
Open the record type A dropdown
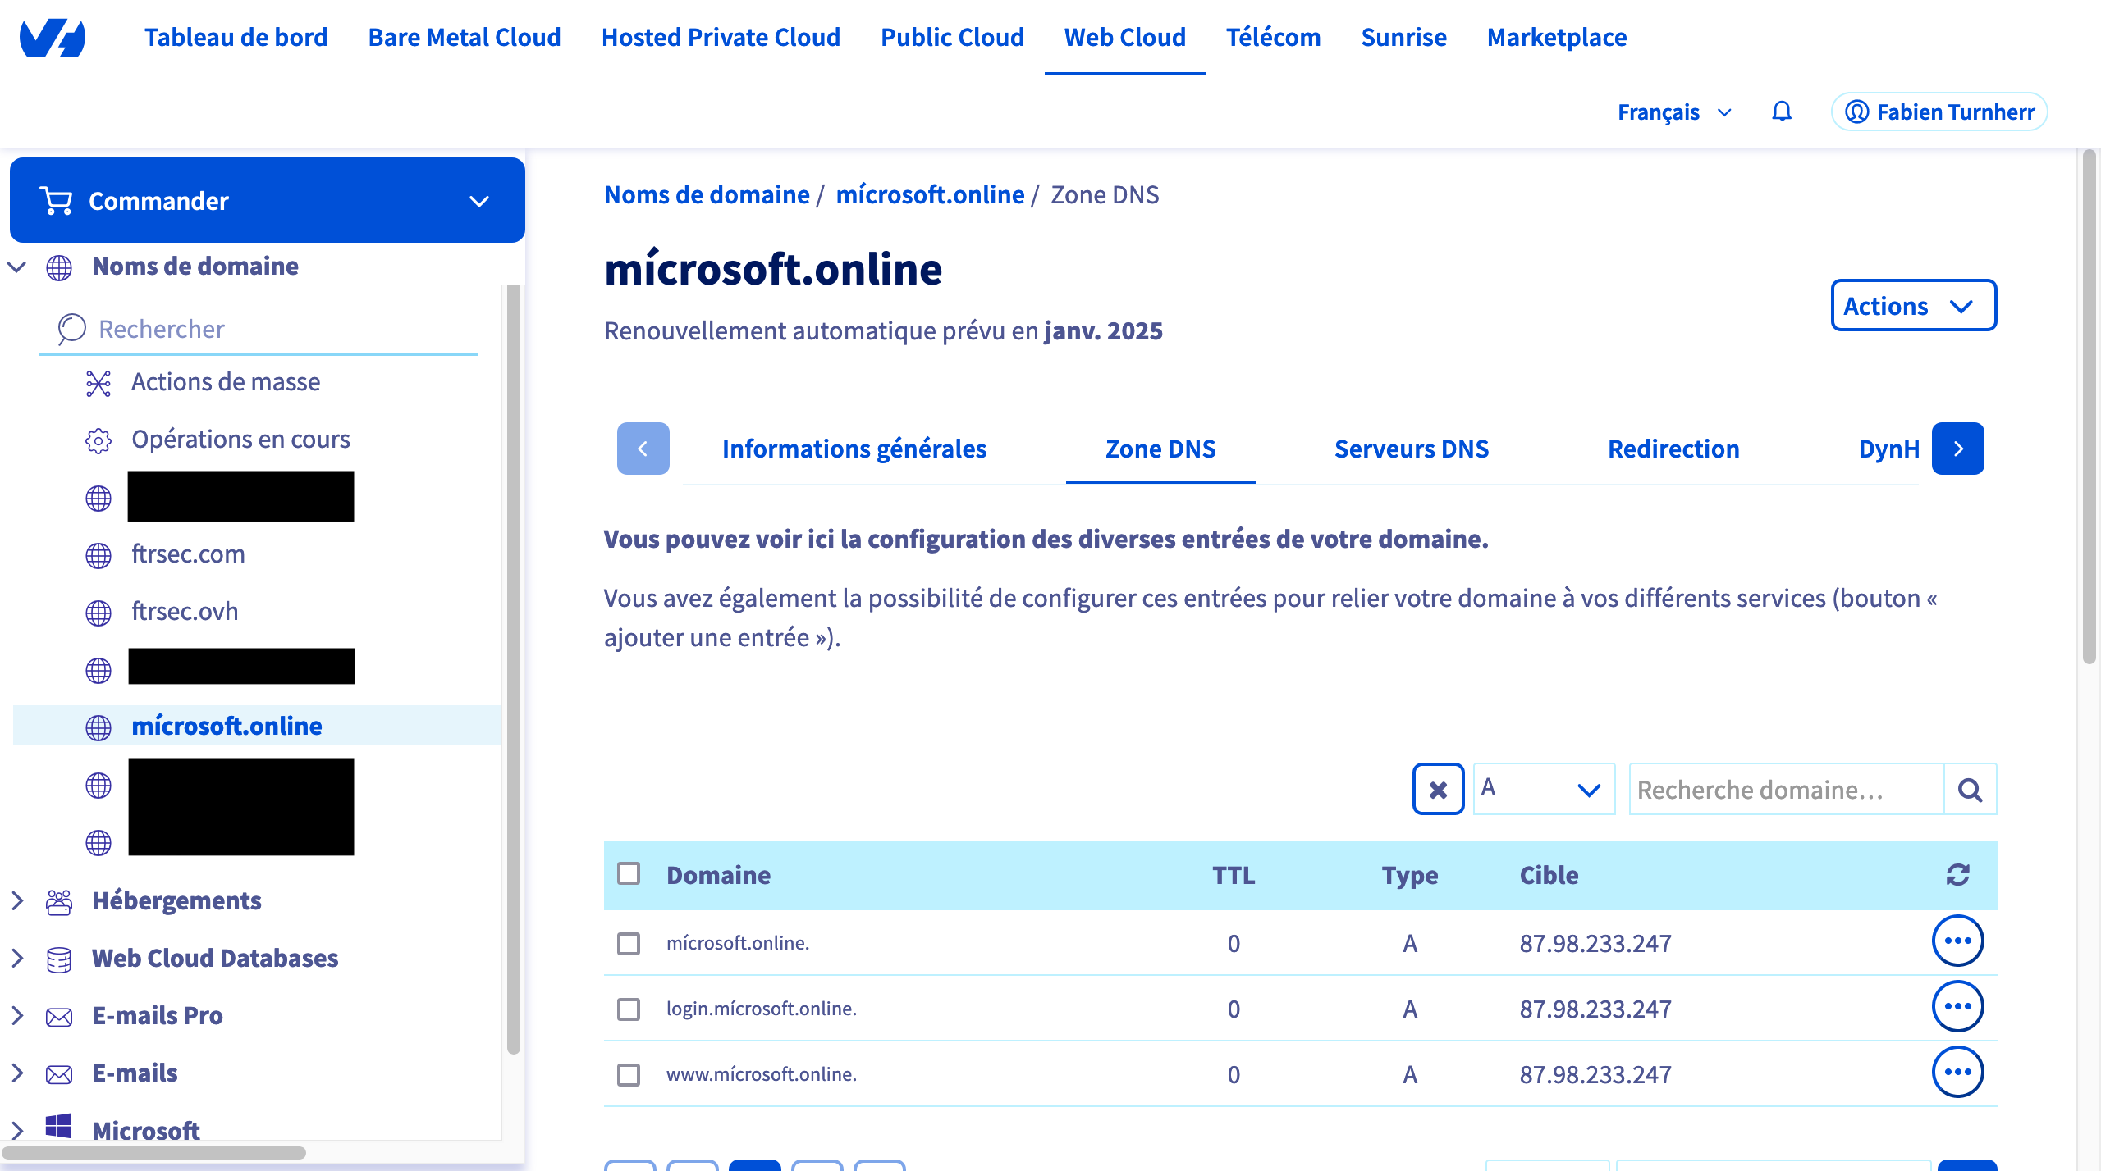1544,789
